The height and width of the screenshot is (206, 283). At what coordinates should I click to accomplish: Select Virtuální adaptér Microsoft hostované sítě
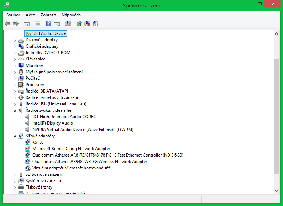click(x=72, y=168)
